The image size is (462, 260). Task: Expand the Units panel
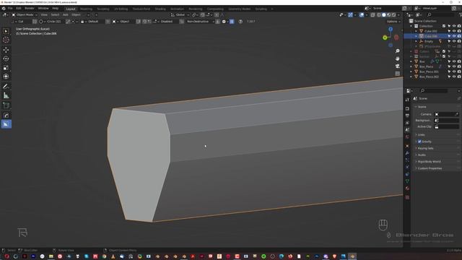(437, 135)
